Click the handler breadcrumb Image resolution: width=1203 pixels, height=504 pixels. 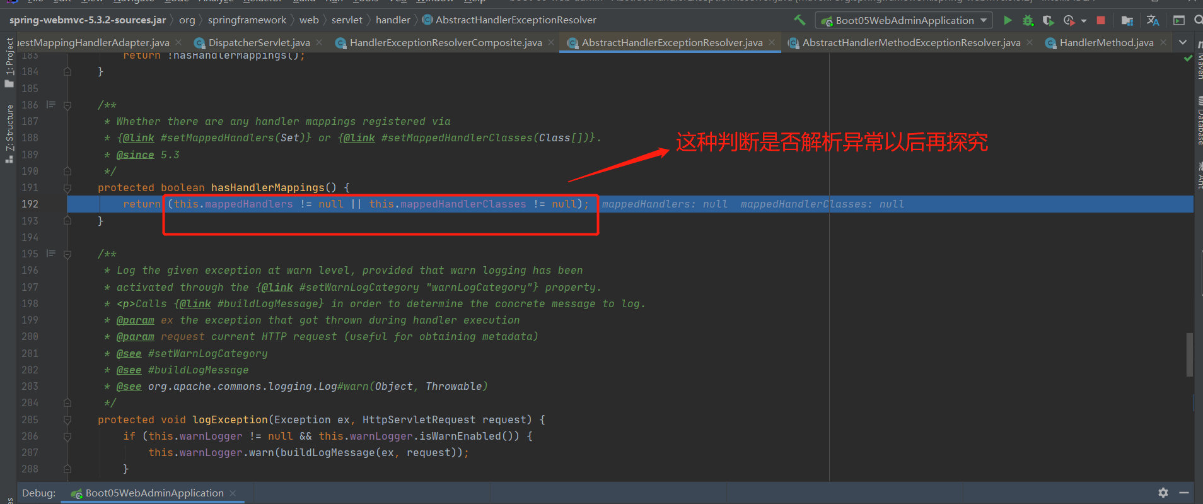[393, 20]
